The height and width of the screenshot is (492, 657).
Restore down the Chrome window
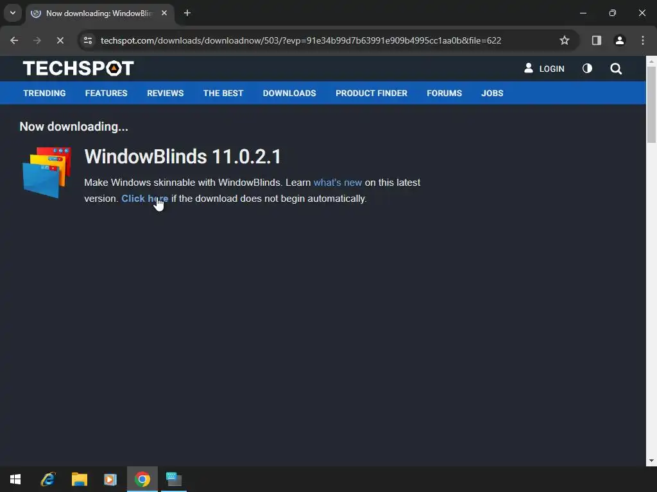pyautogui.click(x=613, y=13)
